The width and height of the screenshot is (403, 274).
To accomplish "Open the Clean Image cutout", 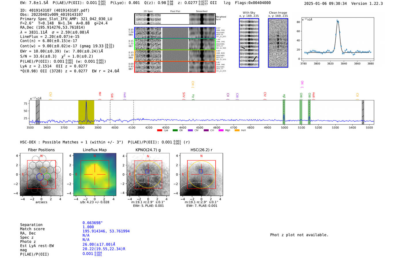I will [x=278, y=43].
